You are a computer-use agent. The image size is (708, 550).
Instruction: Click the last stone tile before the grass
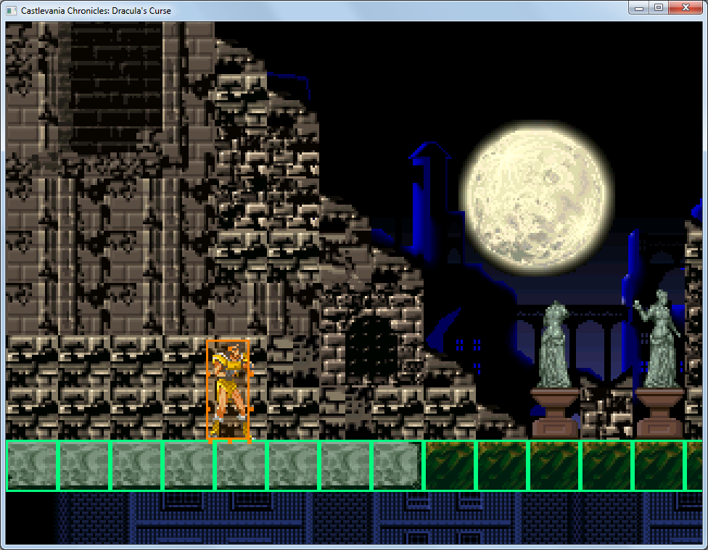click(x=398, y=466)
